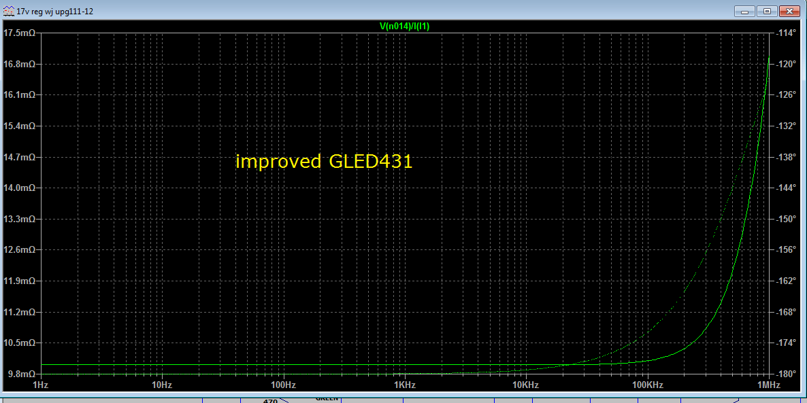Click the 13.3mΩ left axis label
The image size is (807, 403).
(19, 219)
